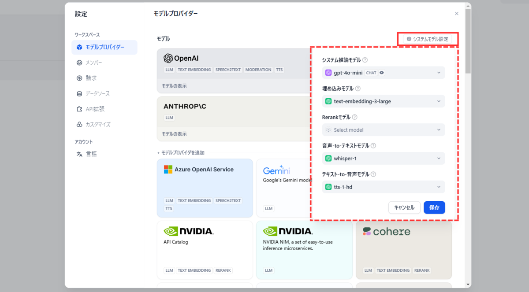Click the help icon beside Rerankモデル
Viewport: 529px width, 292px height.
pos(354,117)
